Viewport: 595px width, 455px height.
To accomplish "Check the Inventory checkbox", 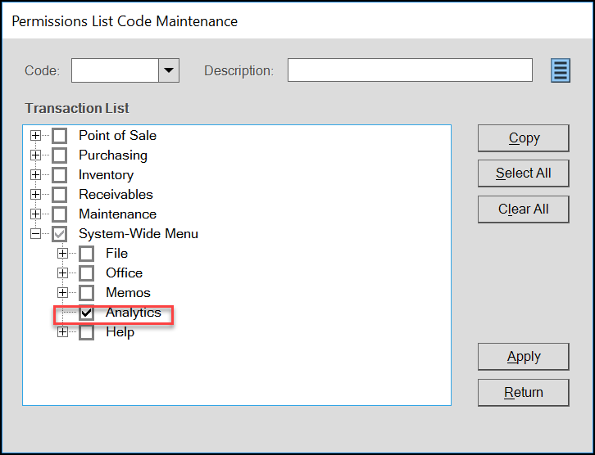I will pyautogui.click(x=60, y=175).
